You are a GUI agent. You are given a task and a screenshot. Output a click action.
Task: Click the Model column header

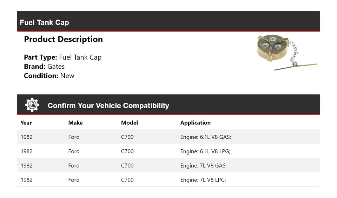click(129, 123)
